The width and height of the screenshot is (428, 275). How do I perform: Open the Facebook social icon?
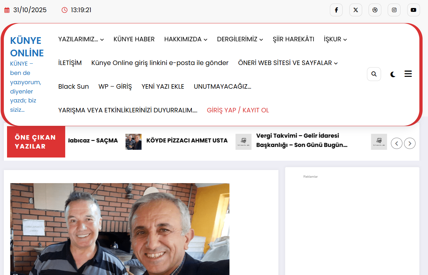[x=336, y=10]
